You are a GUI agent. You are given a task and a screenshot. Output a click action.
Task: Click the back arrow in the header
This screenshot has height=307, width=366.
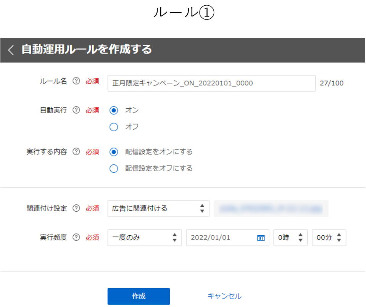coord(11,50)
